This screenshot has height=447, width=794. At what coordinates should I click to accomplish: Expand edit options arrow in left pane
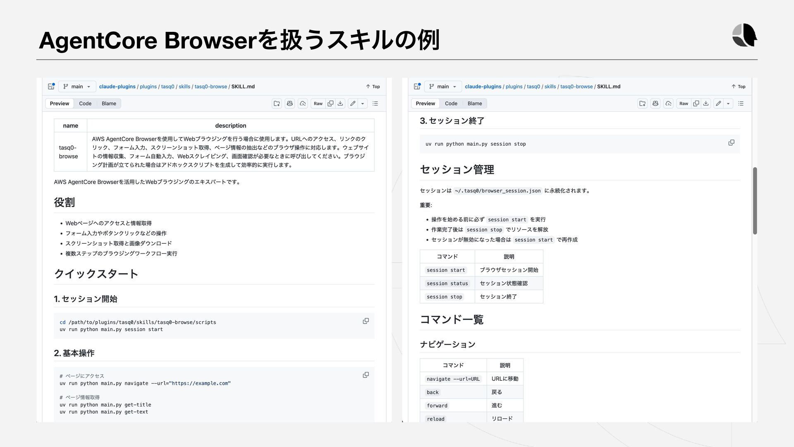tap(363, 103)
